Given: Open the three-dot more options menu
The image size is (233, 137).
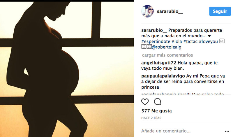Looking at the screenshot, I should coord(227,131).
